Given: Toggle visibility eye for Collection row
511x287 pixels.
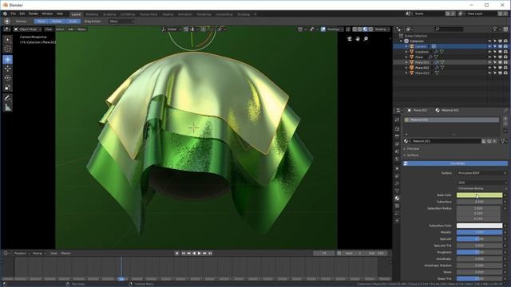Looking at the screenshot, I should point(489,41).
